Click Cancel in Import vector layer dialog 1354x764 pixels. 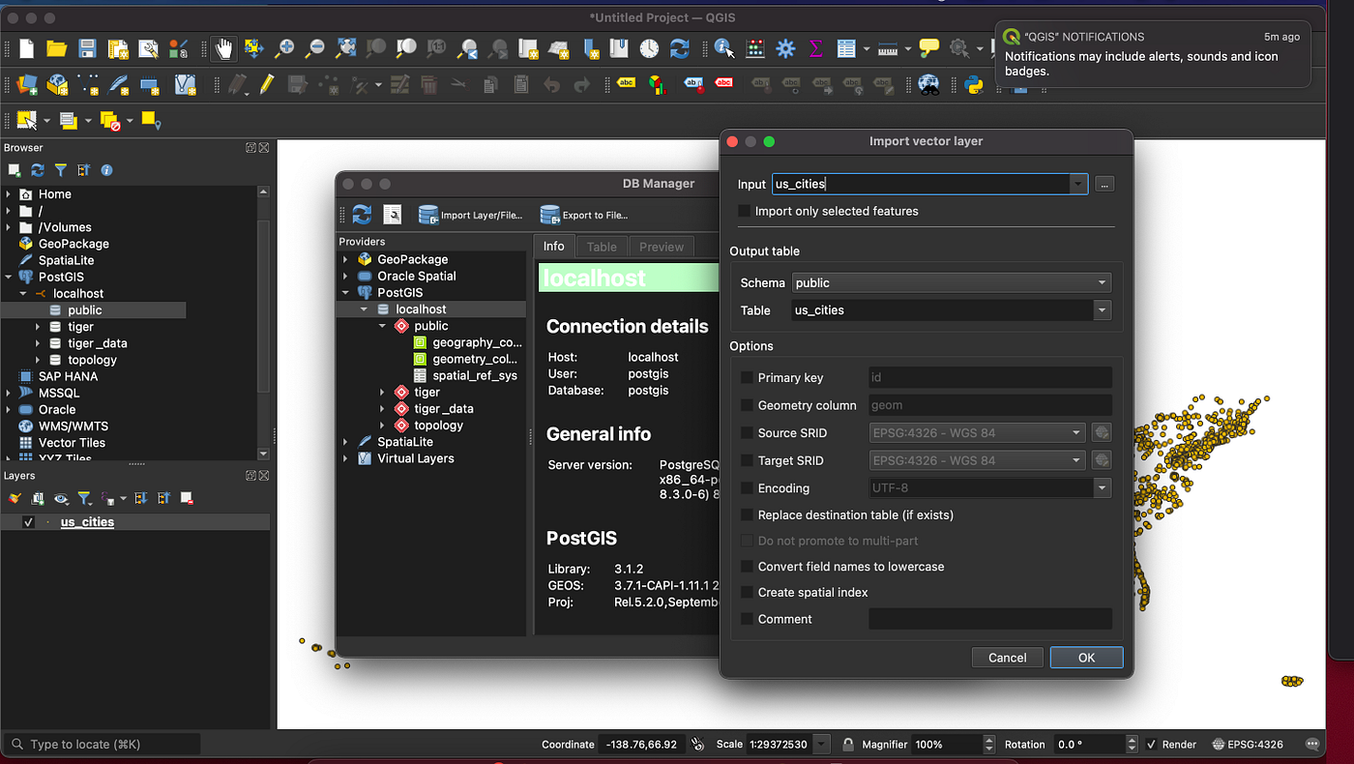(1007, 658)
